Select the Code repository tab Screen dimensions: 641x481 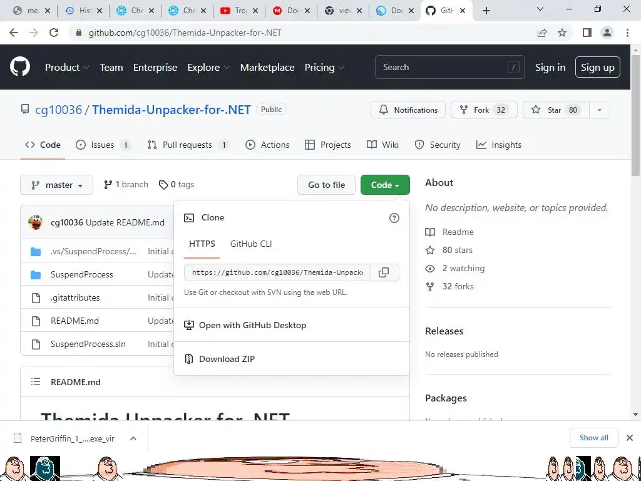[x=43, y=145]
